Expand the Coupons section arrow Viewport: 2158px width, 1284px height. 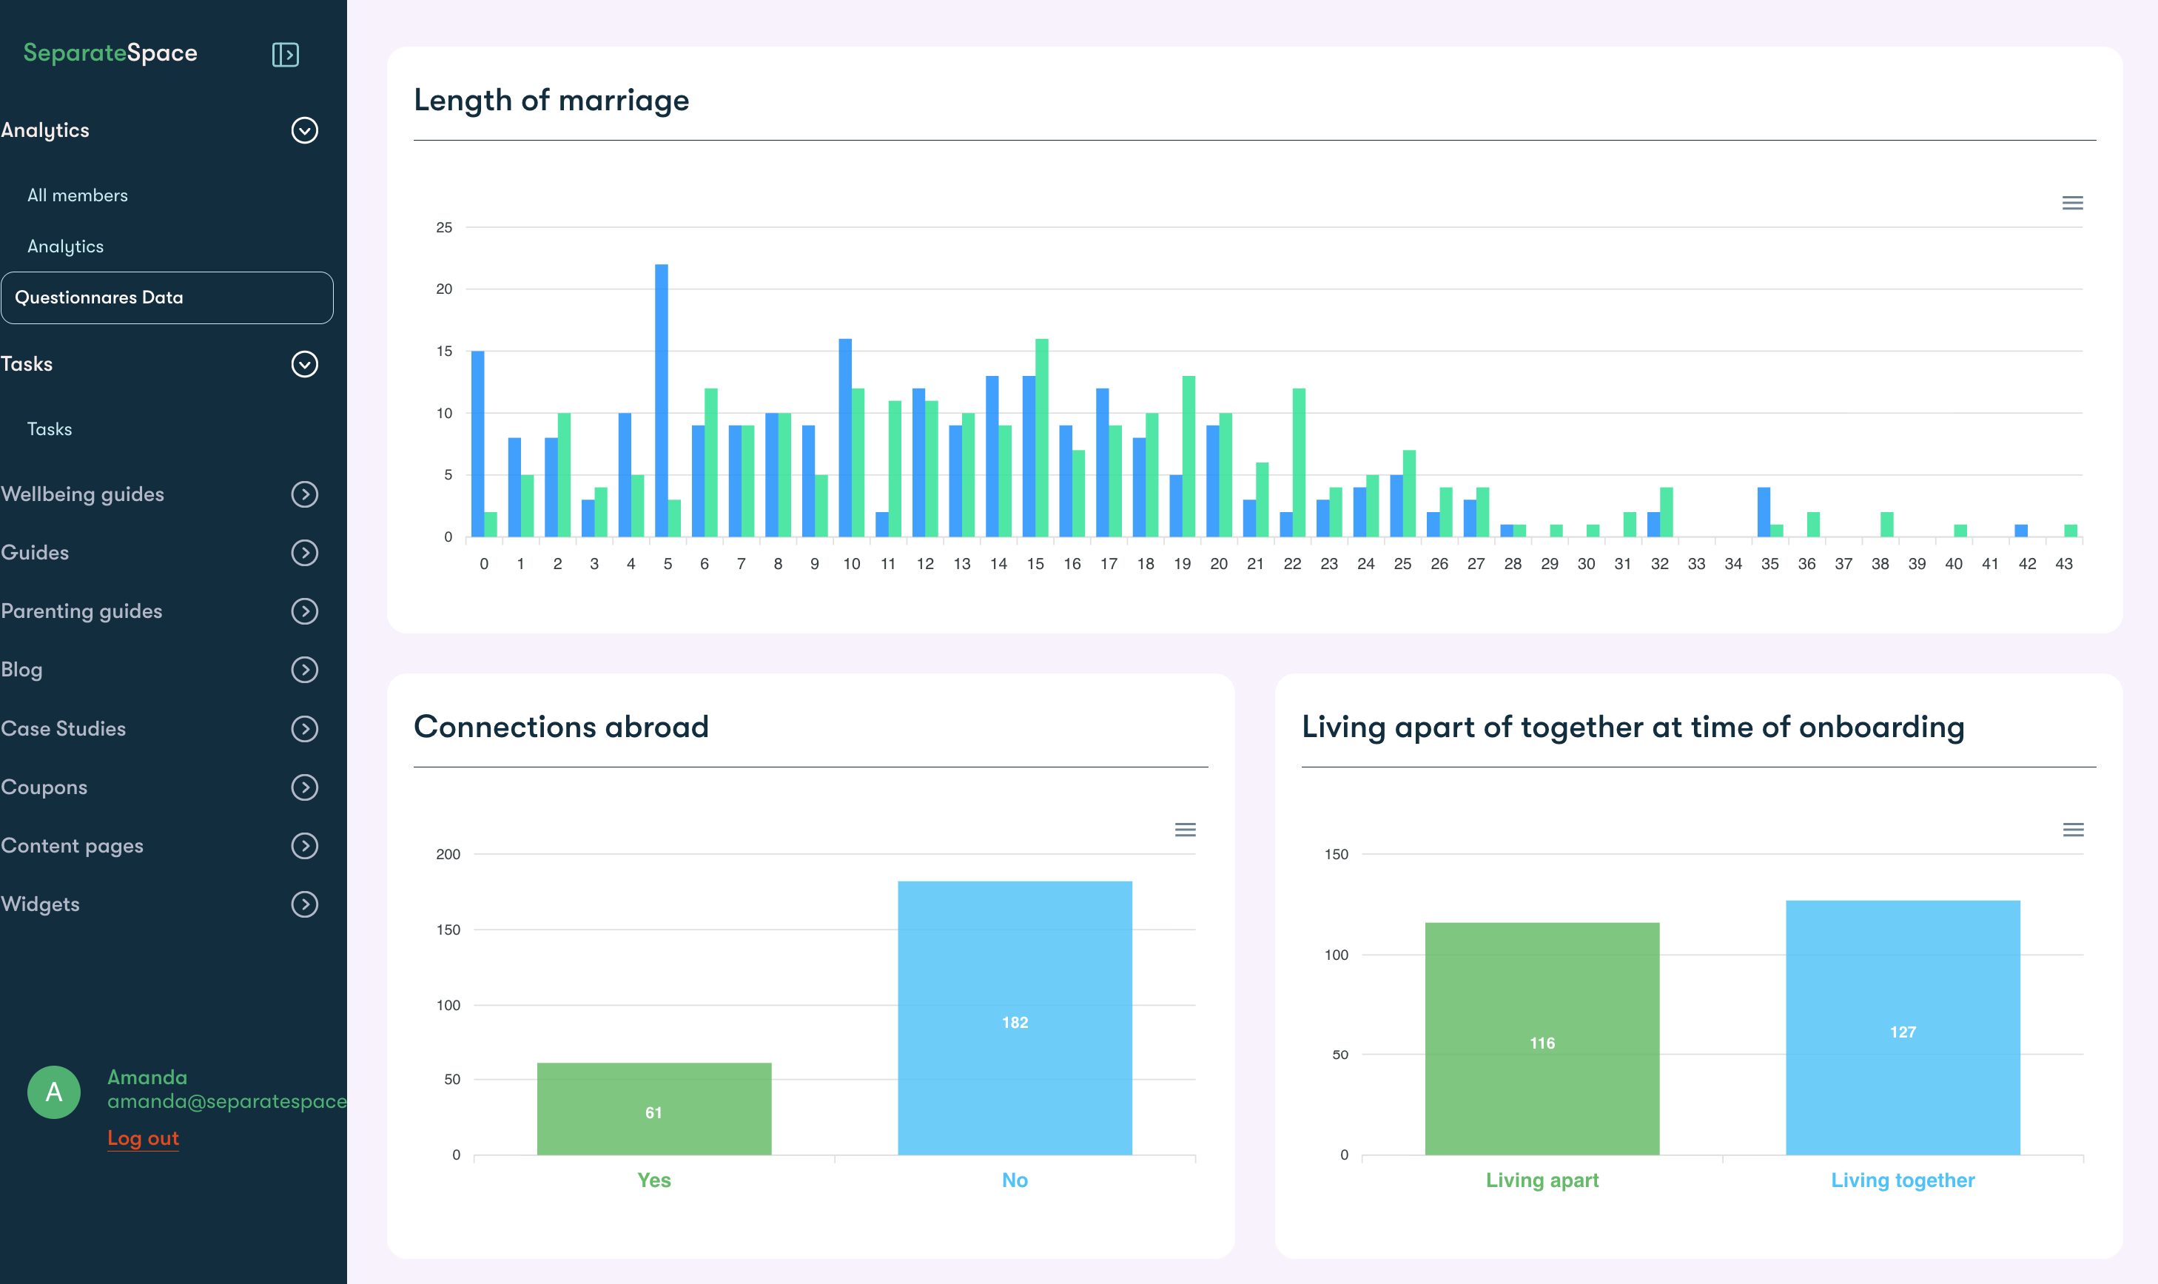click(305, 787)
